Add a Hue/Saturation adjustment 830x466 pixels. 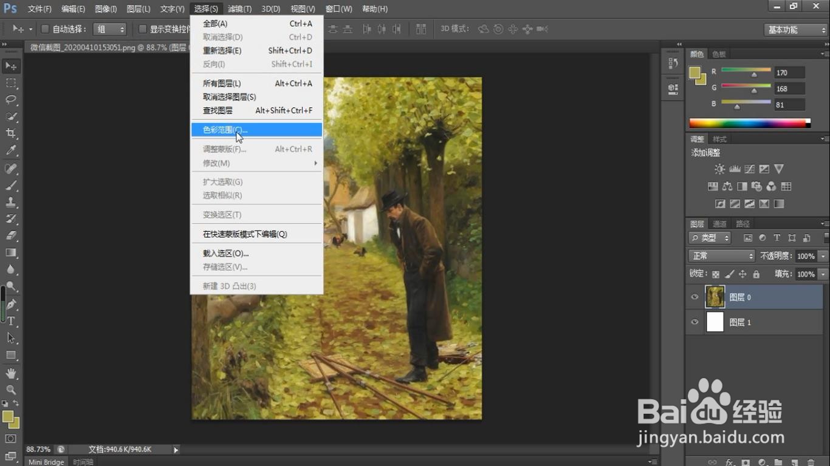click(x=713, y=186)
